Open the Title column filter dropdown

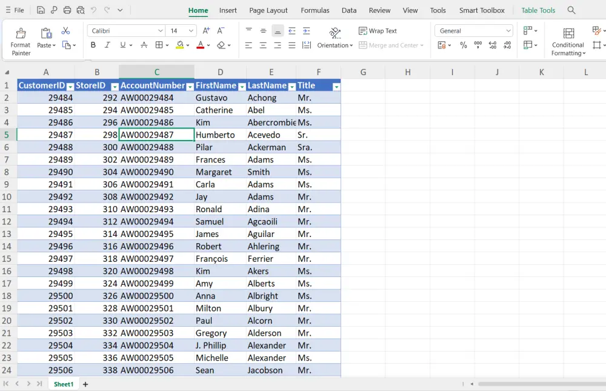coord(336,87)
